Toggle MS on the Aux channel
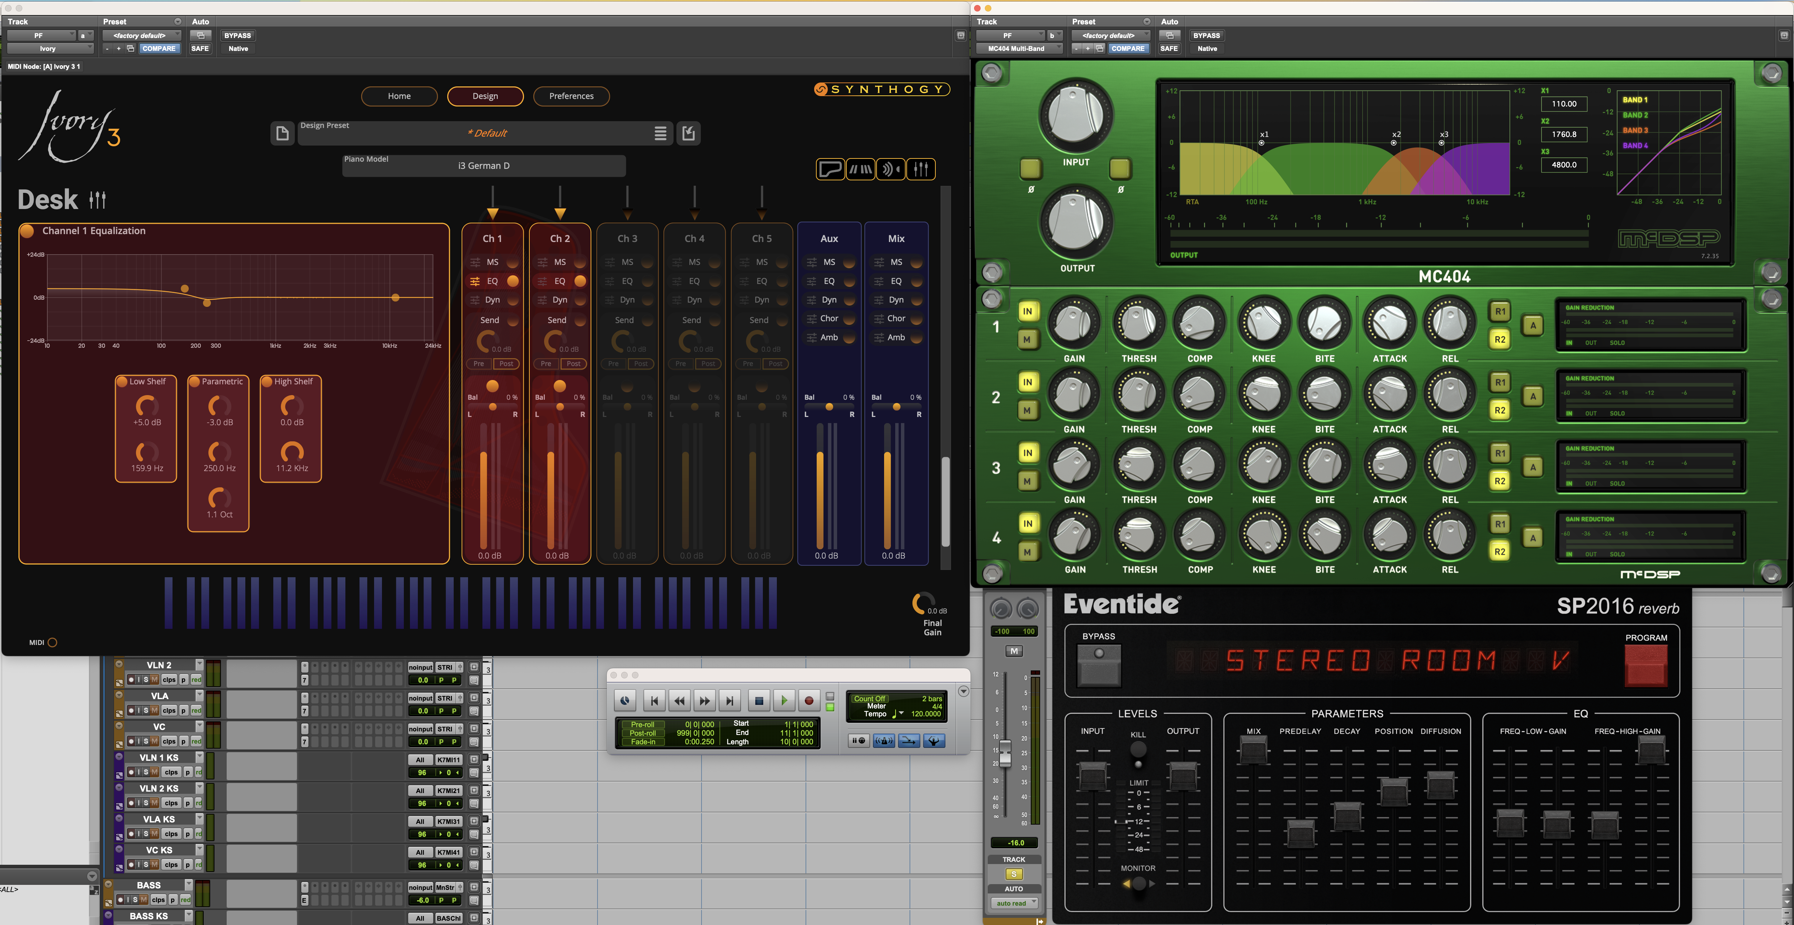The width and height of the screenshot is (1794, 925). 849,262
